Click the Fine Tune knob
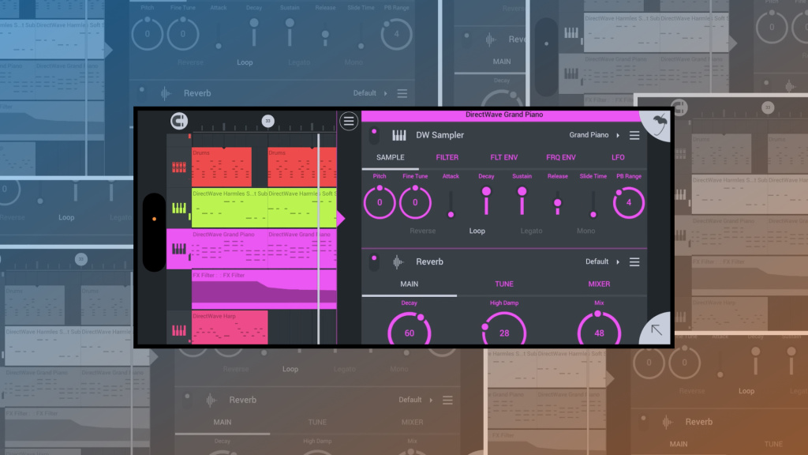The width and height of the screenshot is (808, 455). tap(415, 202)
